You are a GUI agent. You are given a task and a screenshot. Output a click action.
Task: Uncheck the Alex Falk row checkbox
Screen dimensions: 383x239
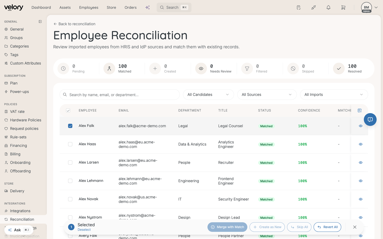(x=70, y=126)
